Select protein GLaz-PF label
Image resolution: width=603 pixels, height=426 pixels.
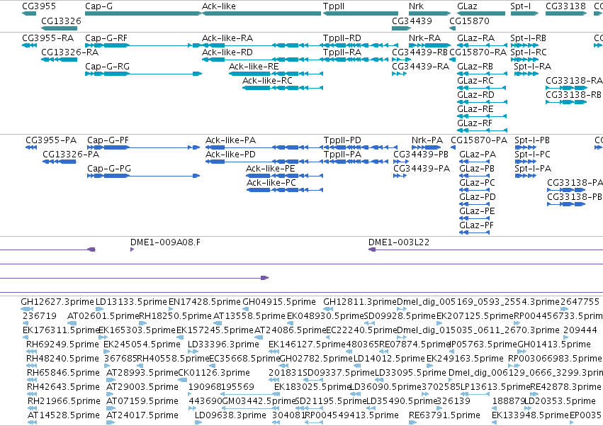pos(476,225)
